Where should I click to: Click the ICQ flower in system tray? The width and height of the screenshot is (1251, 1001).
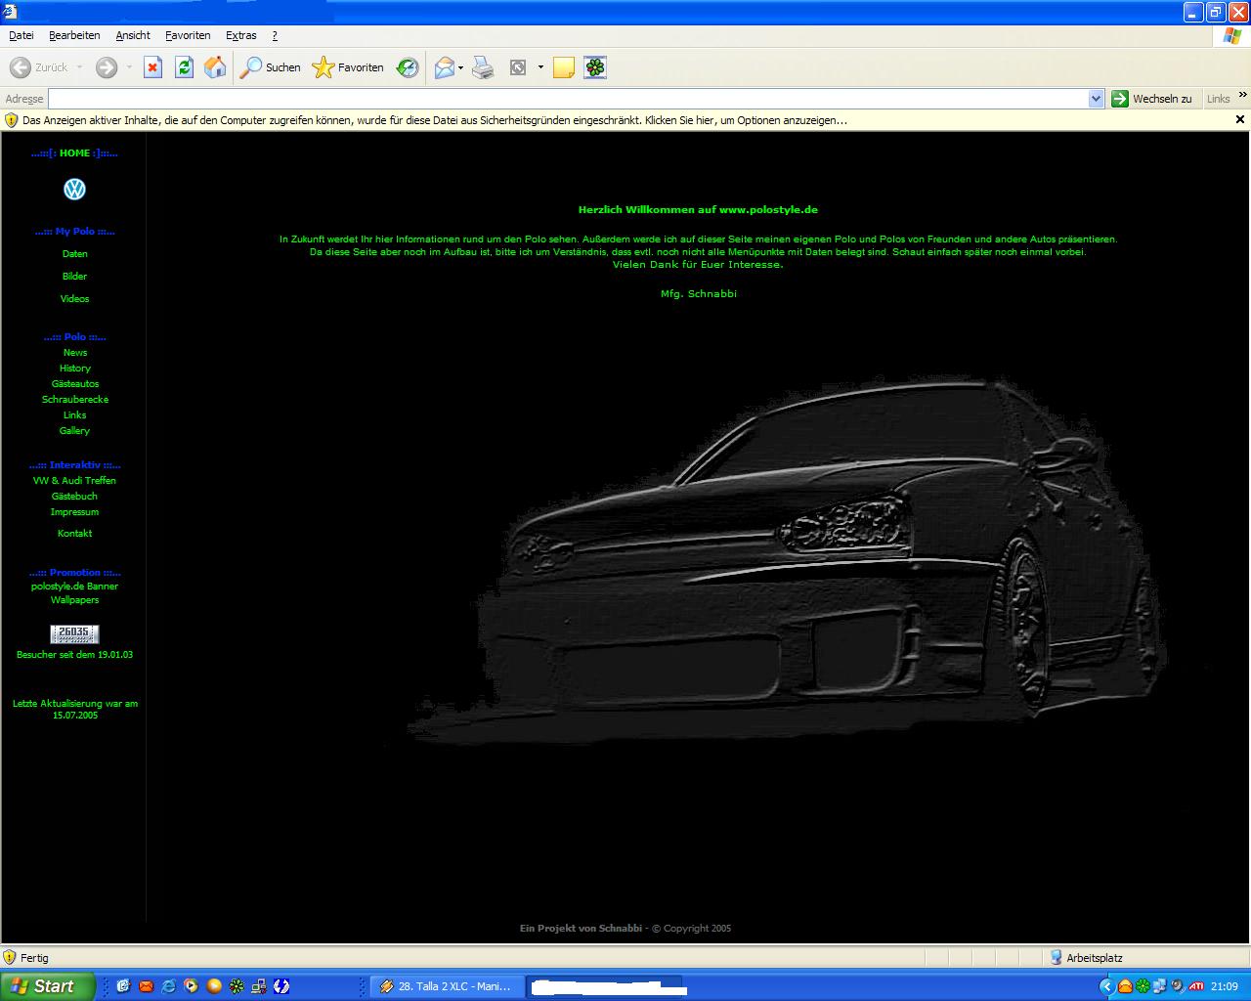click(1142, 986)
